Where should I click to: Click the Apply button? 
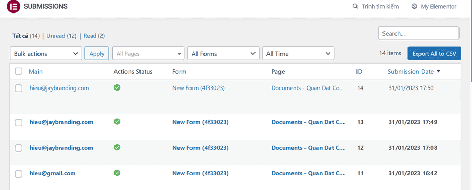coord(97,54)
